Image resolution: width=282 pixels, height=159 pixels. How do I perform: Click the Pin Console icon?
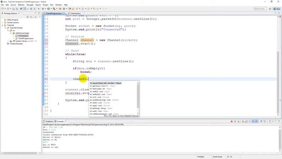point(261,121)
